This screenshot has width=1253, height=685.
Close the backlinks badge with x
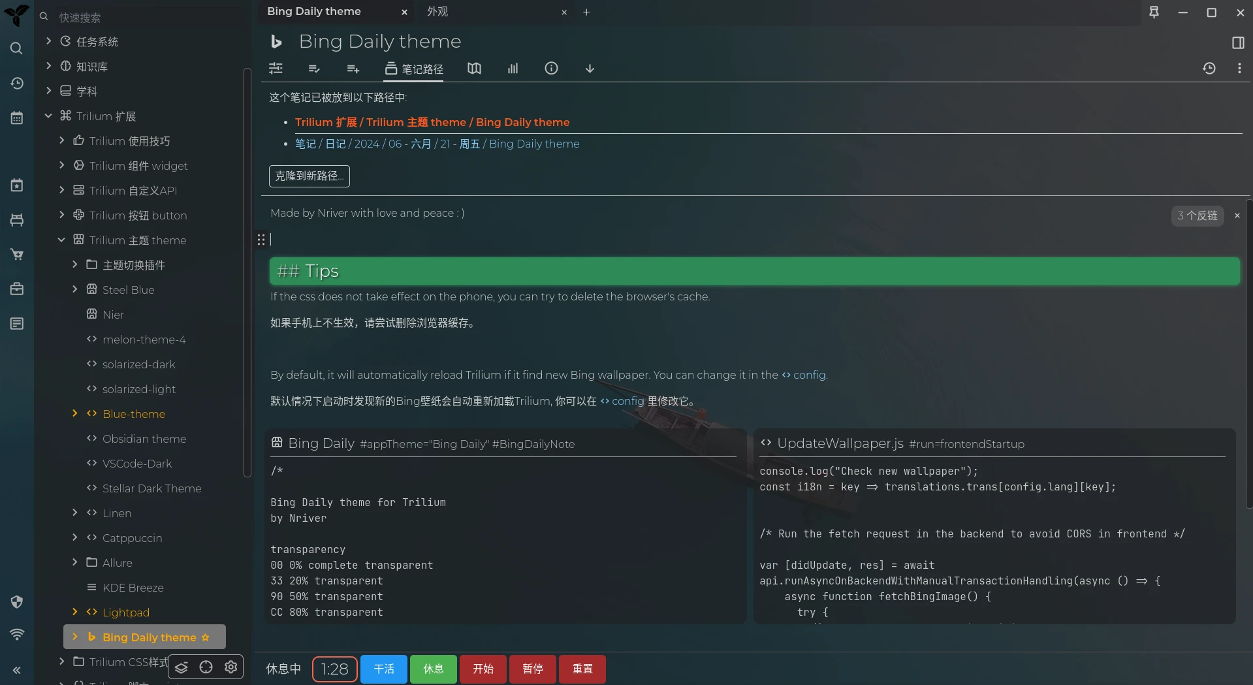pyautogui.click(x=1237, y=215)
